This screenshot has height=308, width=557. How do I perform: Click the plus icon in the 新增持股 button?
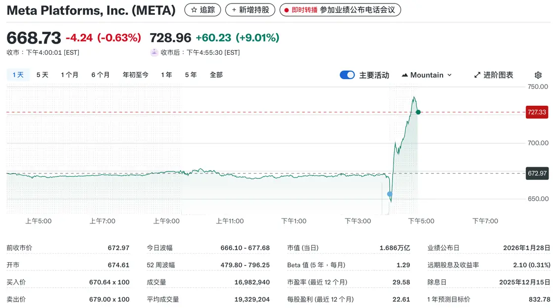234,9
